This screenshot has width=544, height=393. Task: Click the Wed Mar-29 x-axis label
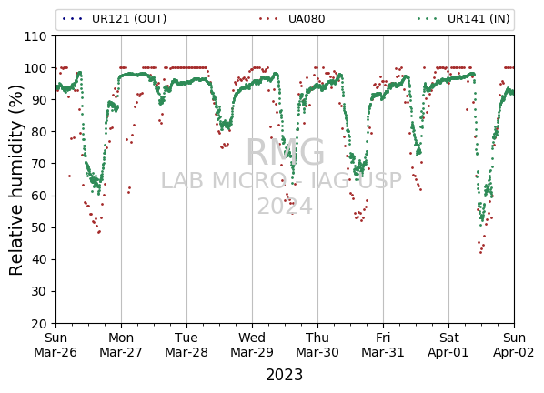point(252,345)
